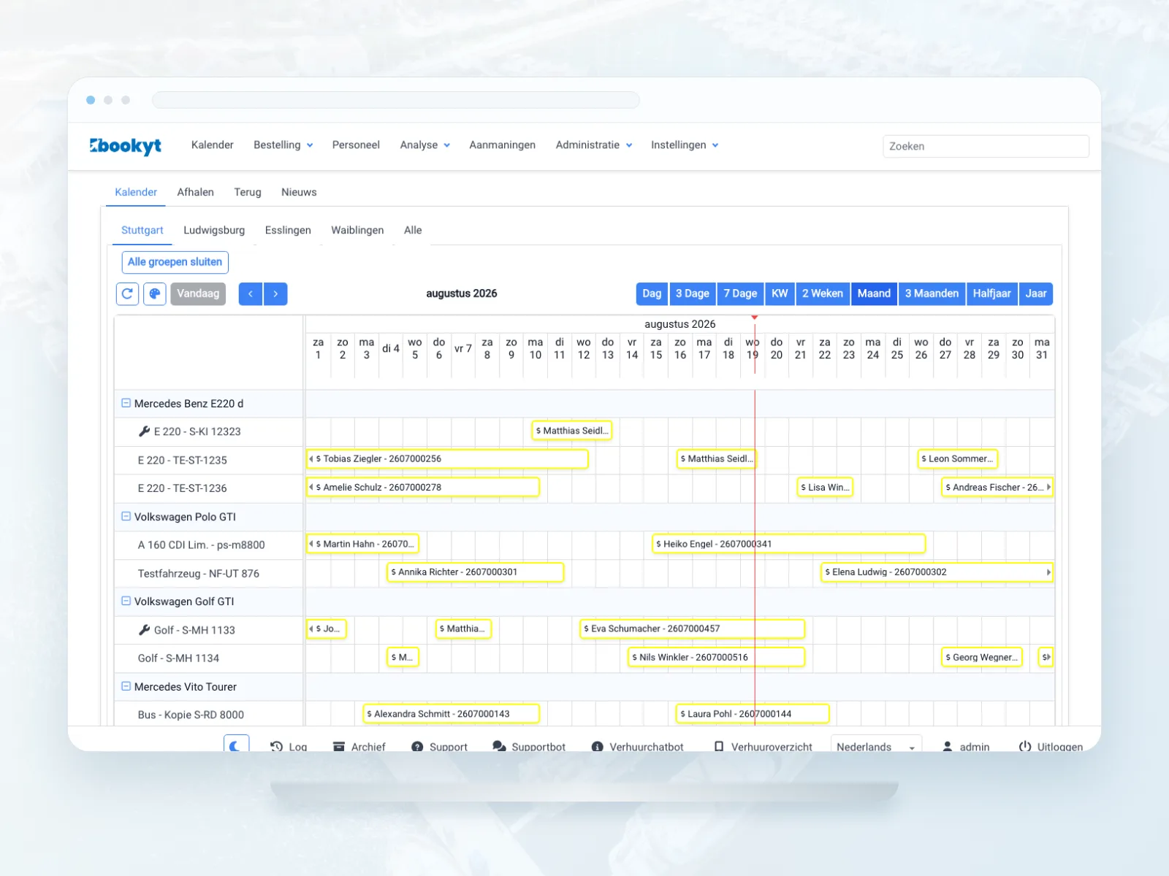Toggle dark mode moon icon
This screenshot has width=1169, height=876.
[236, 745]
